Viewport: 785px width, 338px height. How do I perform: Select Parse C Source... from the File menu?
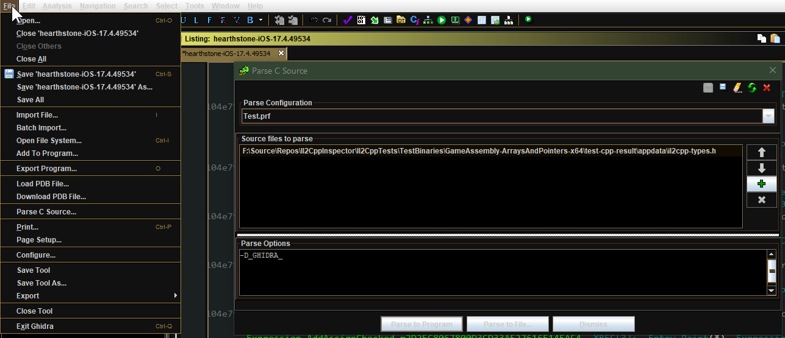click(46, 212)
